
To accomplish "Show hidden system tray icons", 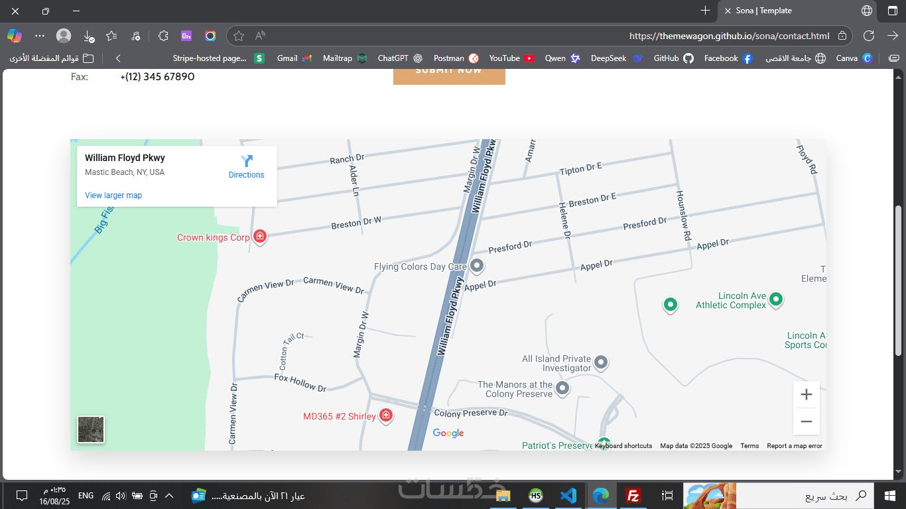I will pos(169,495).
